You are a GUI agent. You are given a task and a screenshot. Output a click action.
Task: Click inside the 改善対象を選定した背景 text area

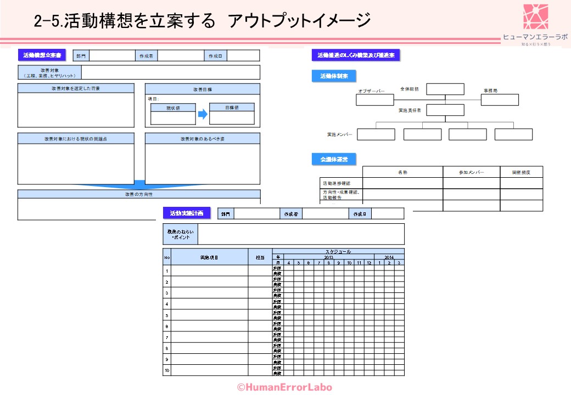pos(76,110)
